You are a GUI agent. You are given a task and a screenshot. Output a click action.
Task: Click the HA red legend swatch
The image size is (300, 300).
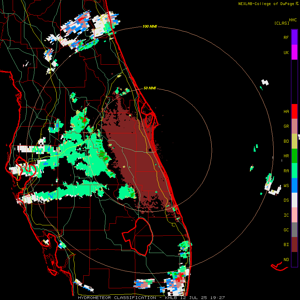click(294, 111)
